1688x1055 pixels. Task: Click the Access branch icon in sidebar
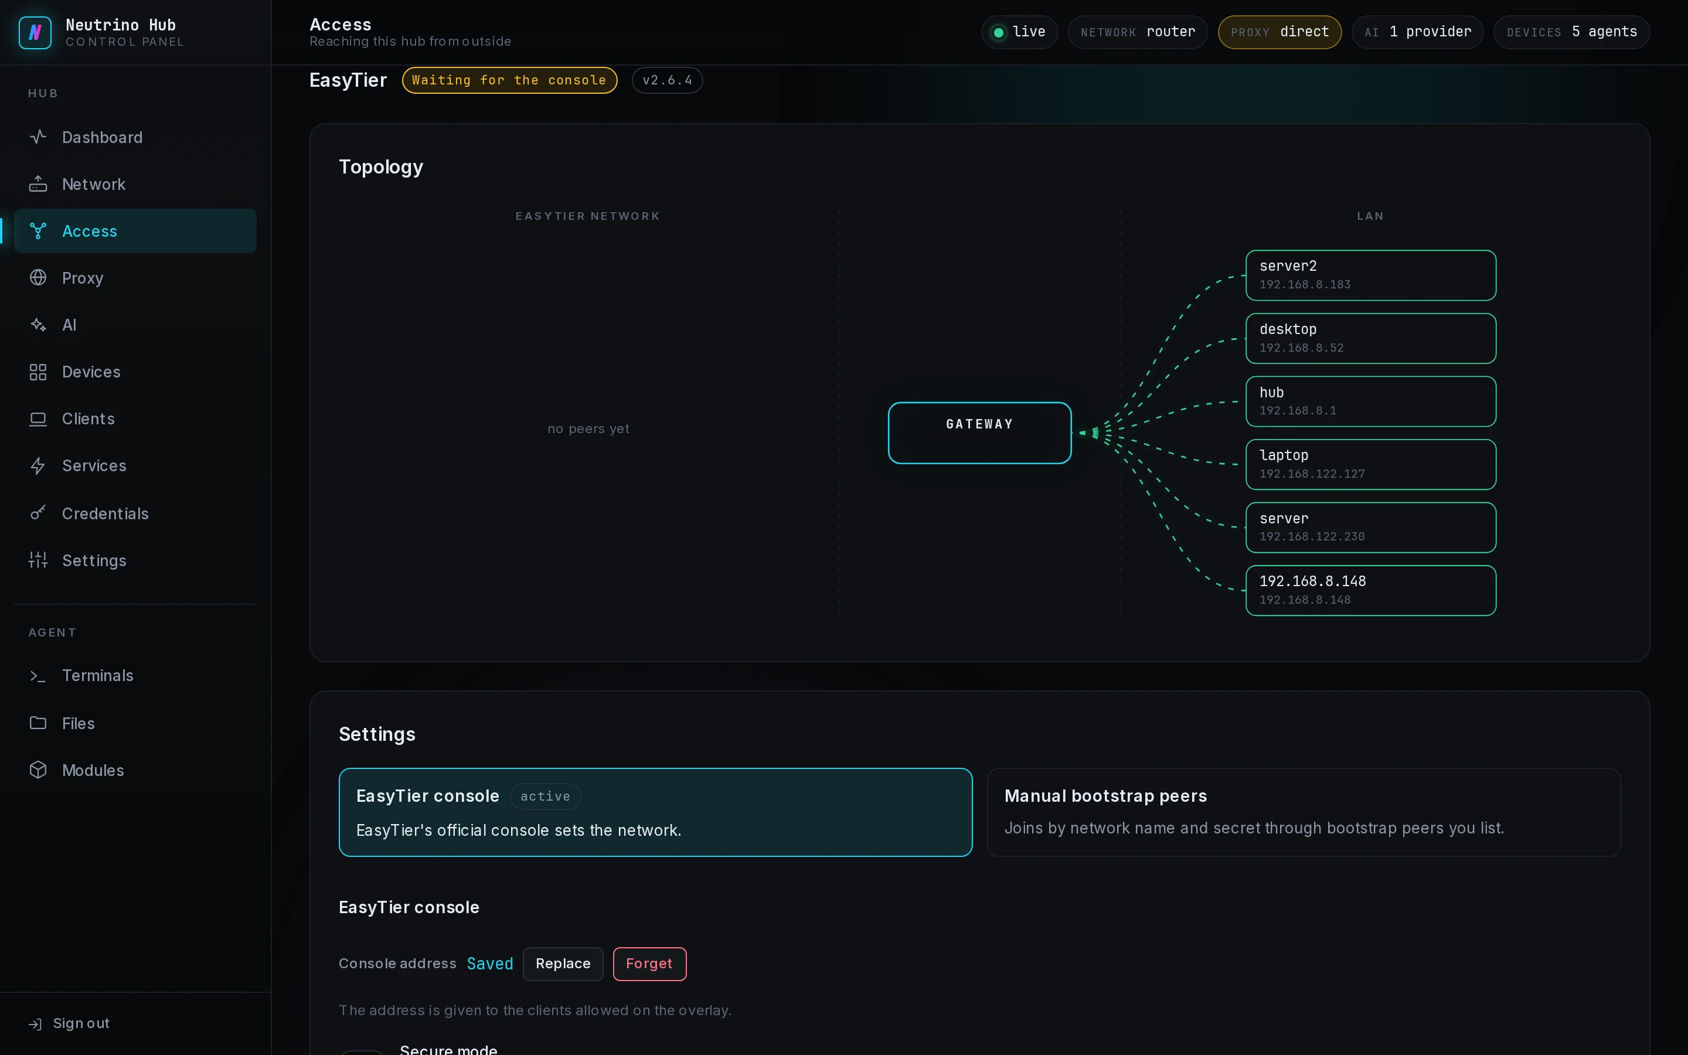point(38,231)
